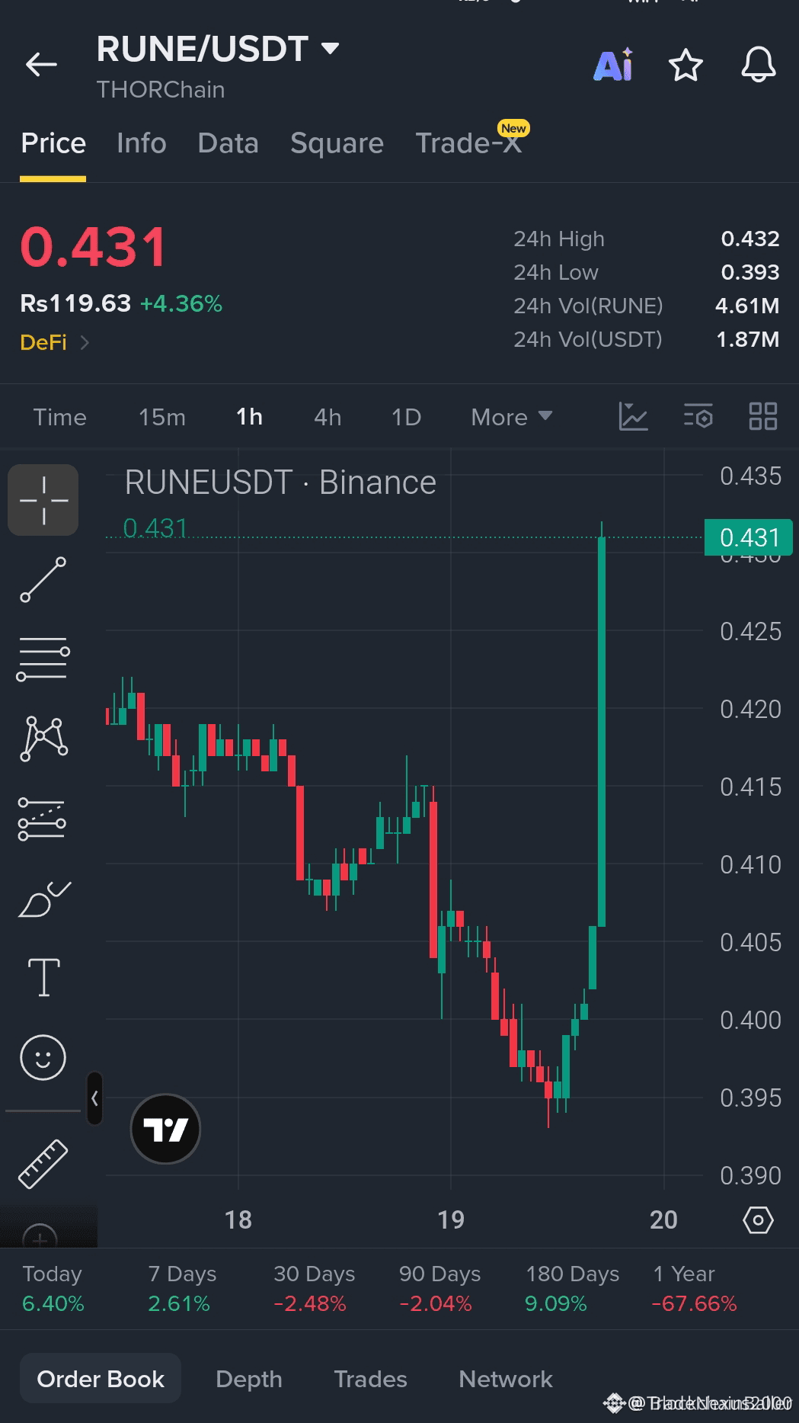The image size is (799, 1423).
Task: Add RUNE/USDT to favorites with the star
Action: pos(686,65)
